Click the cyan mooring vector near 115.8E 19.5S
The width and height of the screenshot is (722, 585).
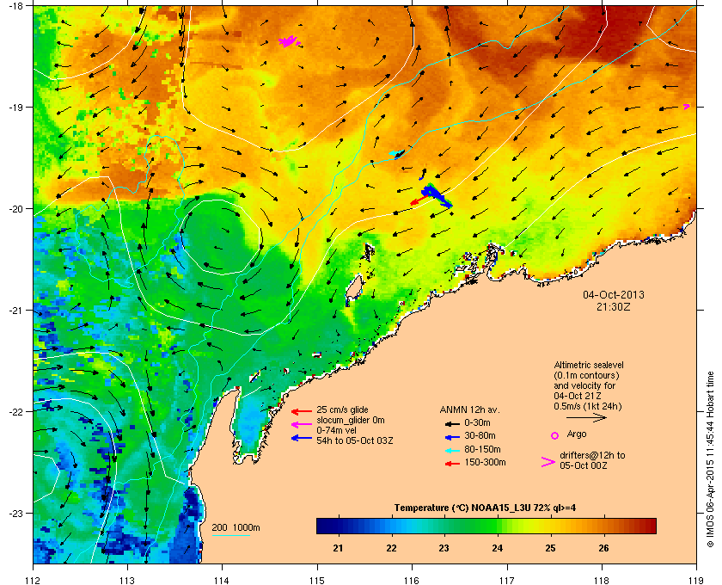click(x=397, y=153)
